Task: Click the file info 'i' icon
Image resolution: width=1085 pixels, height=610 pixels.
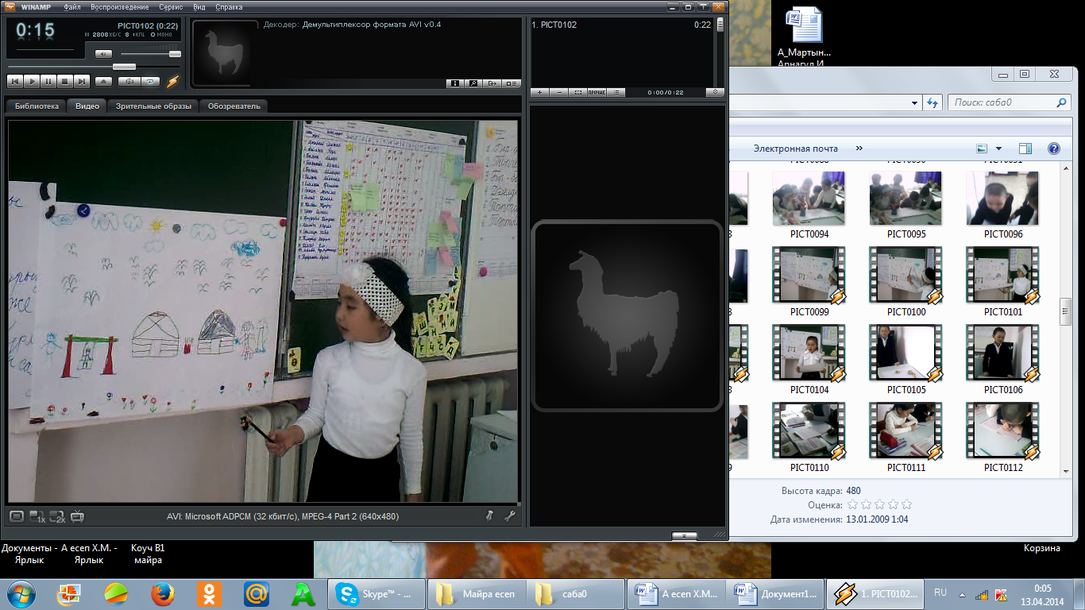Action: tap(455, 83)
